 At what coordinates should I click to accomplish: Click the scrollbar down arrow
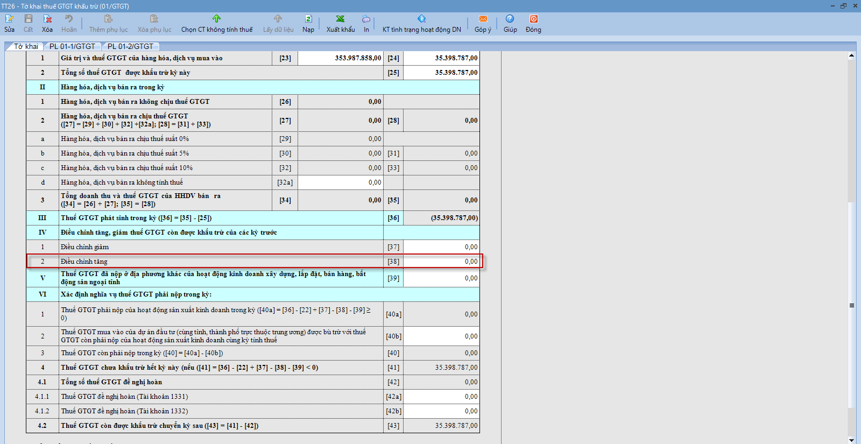(851, 440)
